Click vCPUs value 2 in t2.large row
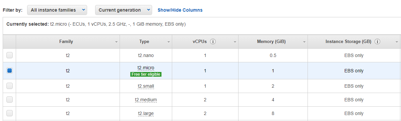 (205, 113)
